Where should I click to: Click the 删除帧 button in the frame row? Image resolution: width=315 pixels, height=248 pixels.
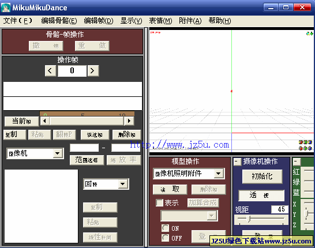pyautogui.click(x=126, y=134)
